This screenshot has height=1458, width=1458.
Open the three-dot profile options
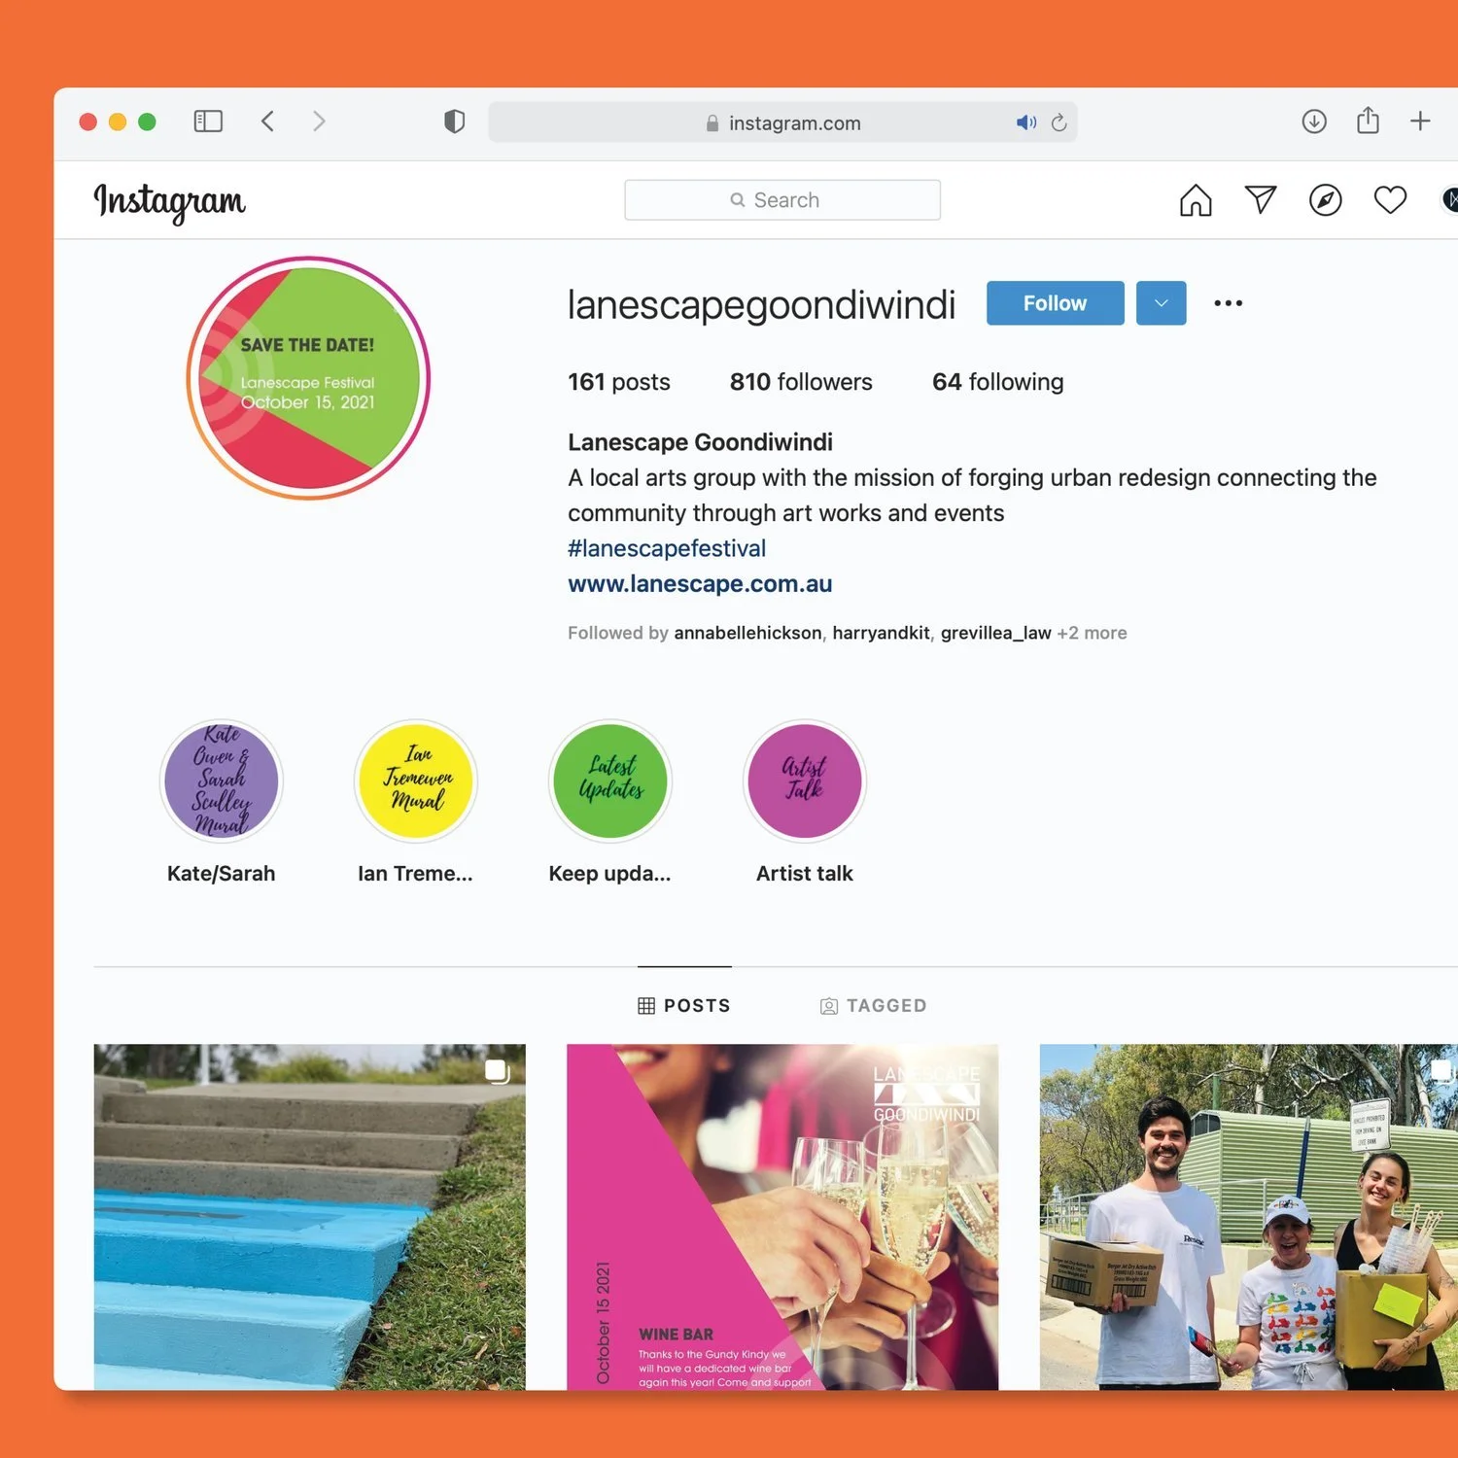pos(1228,303)
